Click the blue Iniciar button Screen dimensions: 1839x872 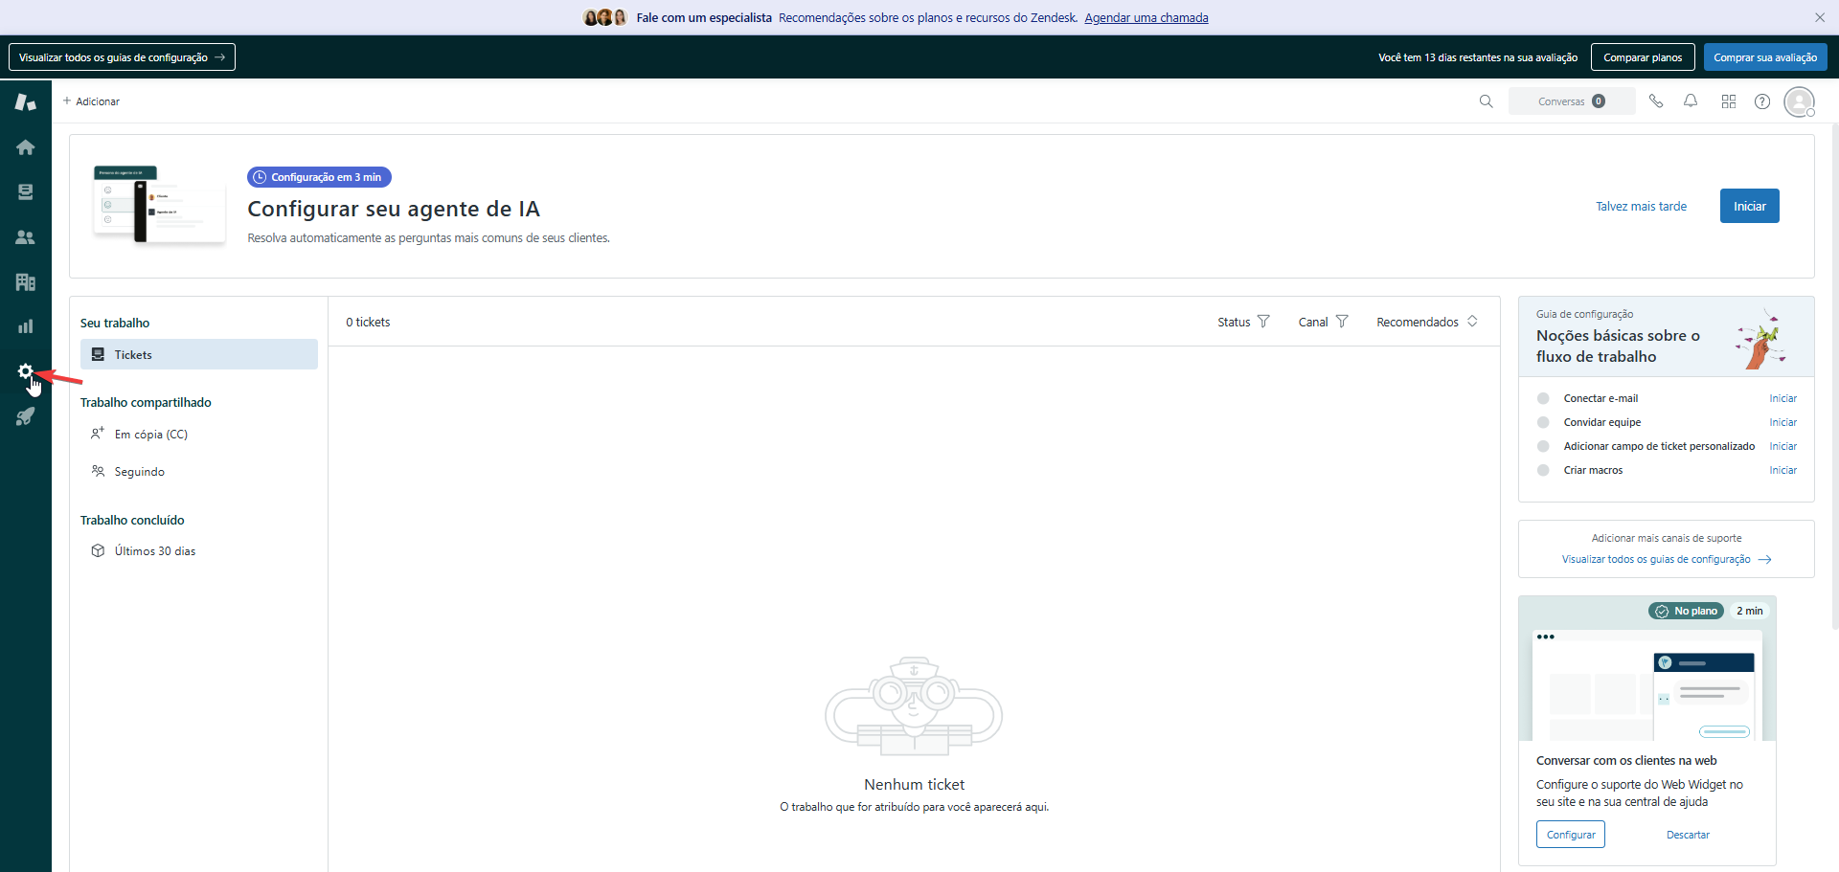tap(1749, 206)
